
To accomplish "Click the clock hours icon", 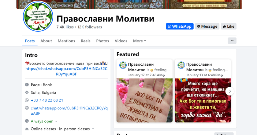I will click(x=27, y=121).
